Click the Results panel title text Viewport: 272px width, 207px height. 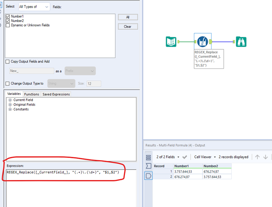coord(175,145)
